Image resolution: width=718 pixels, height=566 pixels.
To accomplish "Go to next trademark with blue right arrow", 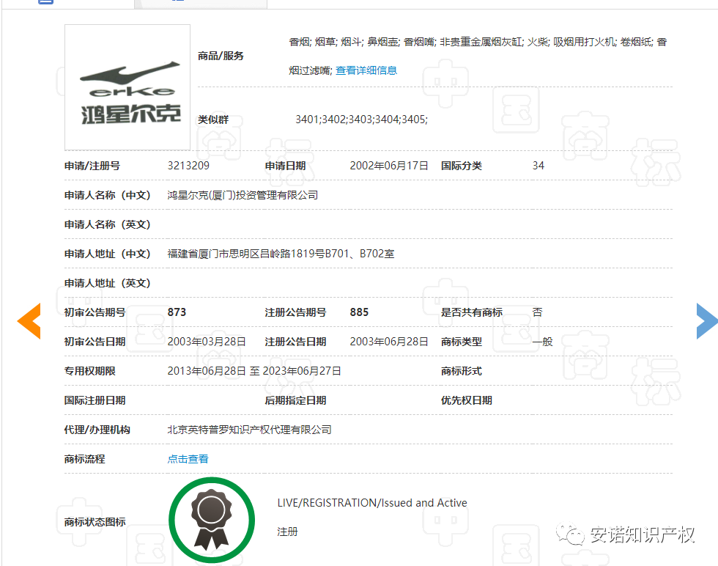I will point(706,321).
